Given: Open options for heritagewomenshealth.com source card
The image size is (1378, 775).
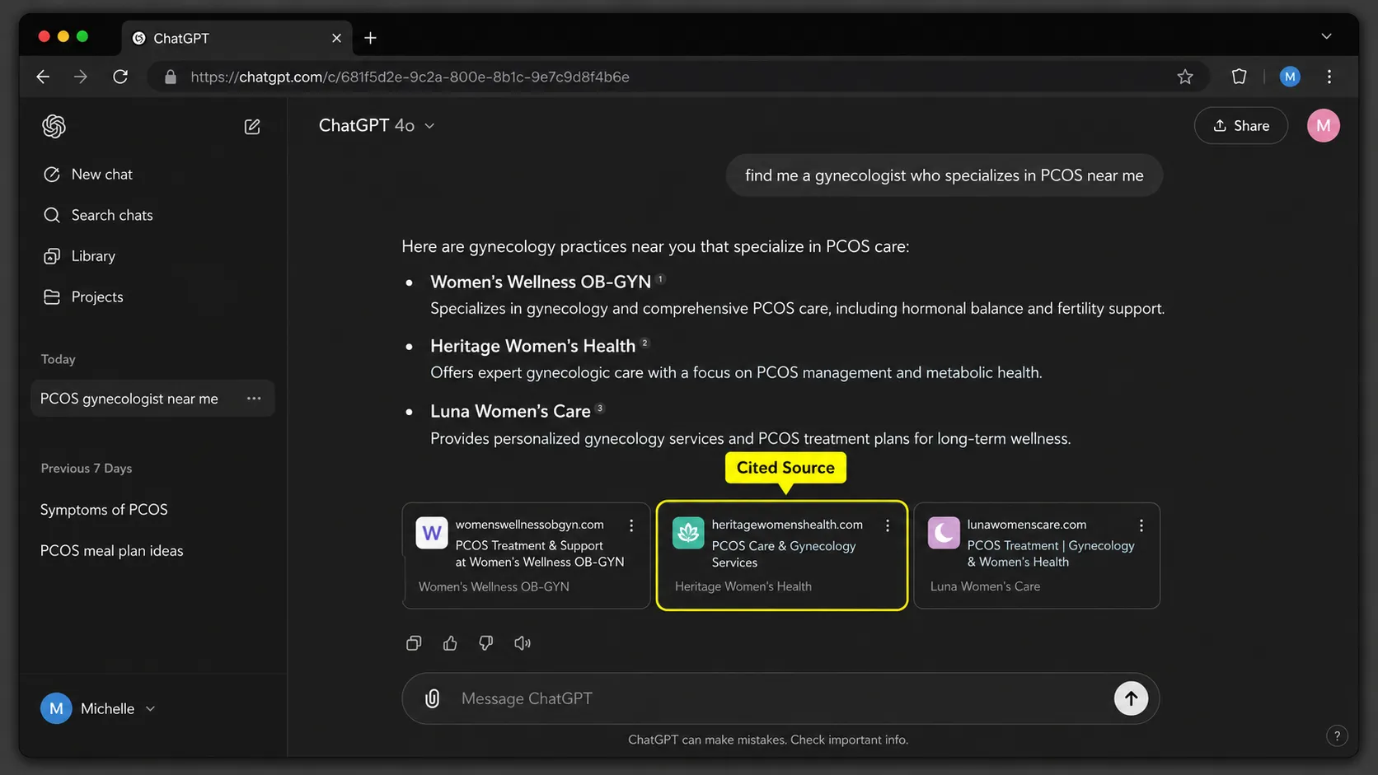Looking at the screenshot, I should [x=888, y=525].
